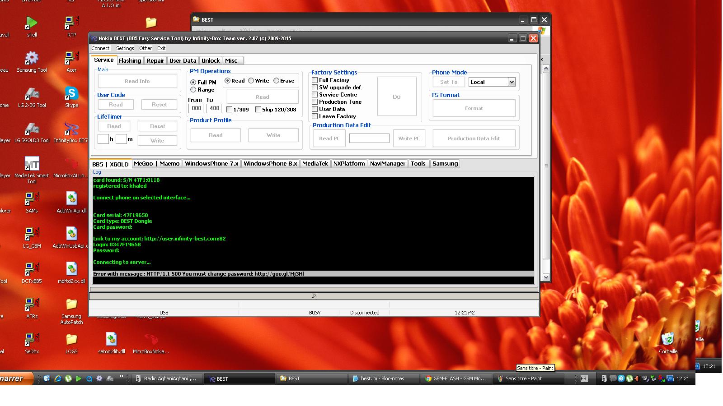Open the Samsung platform tab
Viewport: 723px width, 406px height.
(445, 163)
